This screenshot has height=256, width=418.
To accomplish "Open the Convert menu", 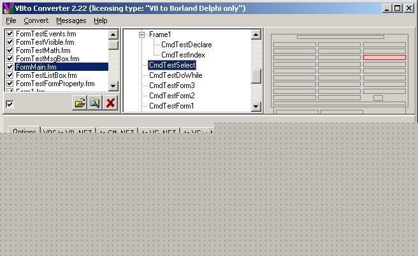I will (x=36, y=20).
